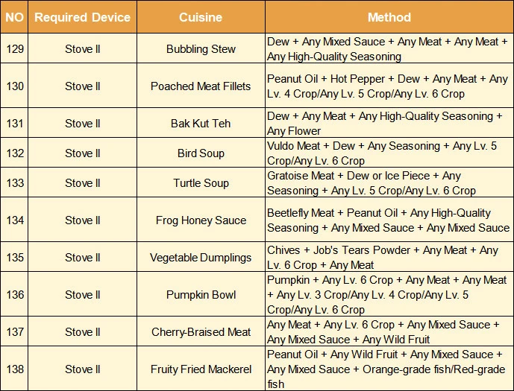
Task: Select the Fruity Fried Mackerel cell
Action: point(201,369)
